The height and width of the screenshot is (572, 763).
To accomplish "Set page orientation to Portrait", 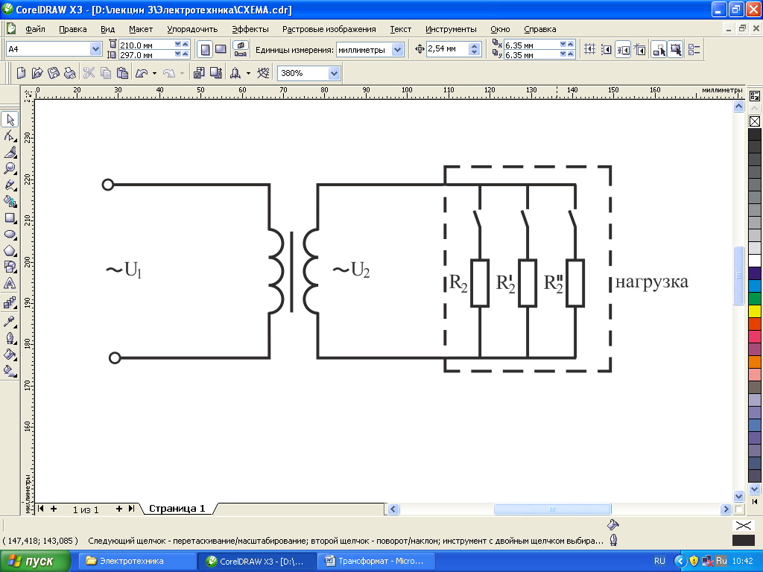I will tap(206, 49).
